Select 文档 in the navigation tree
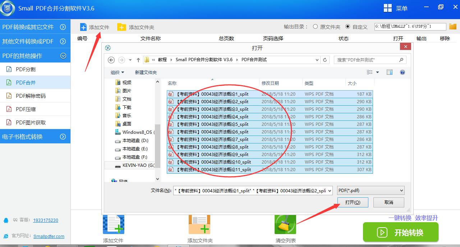 click(x=123, y=99)
